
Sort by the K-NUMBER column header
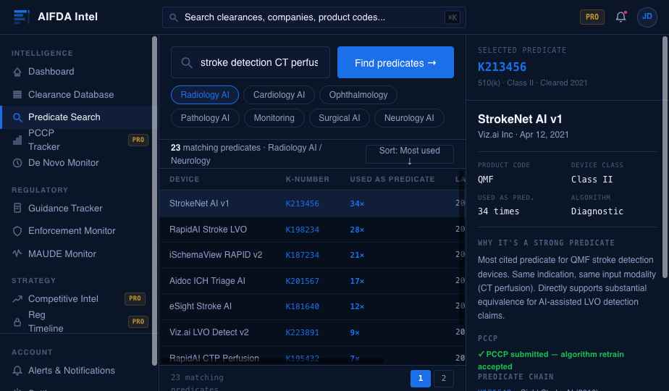pos(307,180)
